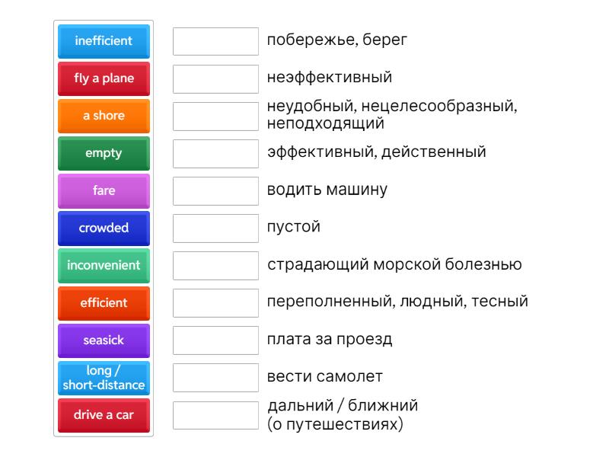Screen dimensions: 609x457
Task: Select the slot beside "страдающий морской болезнью"
Action: [x=215, y=265]
